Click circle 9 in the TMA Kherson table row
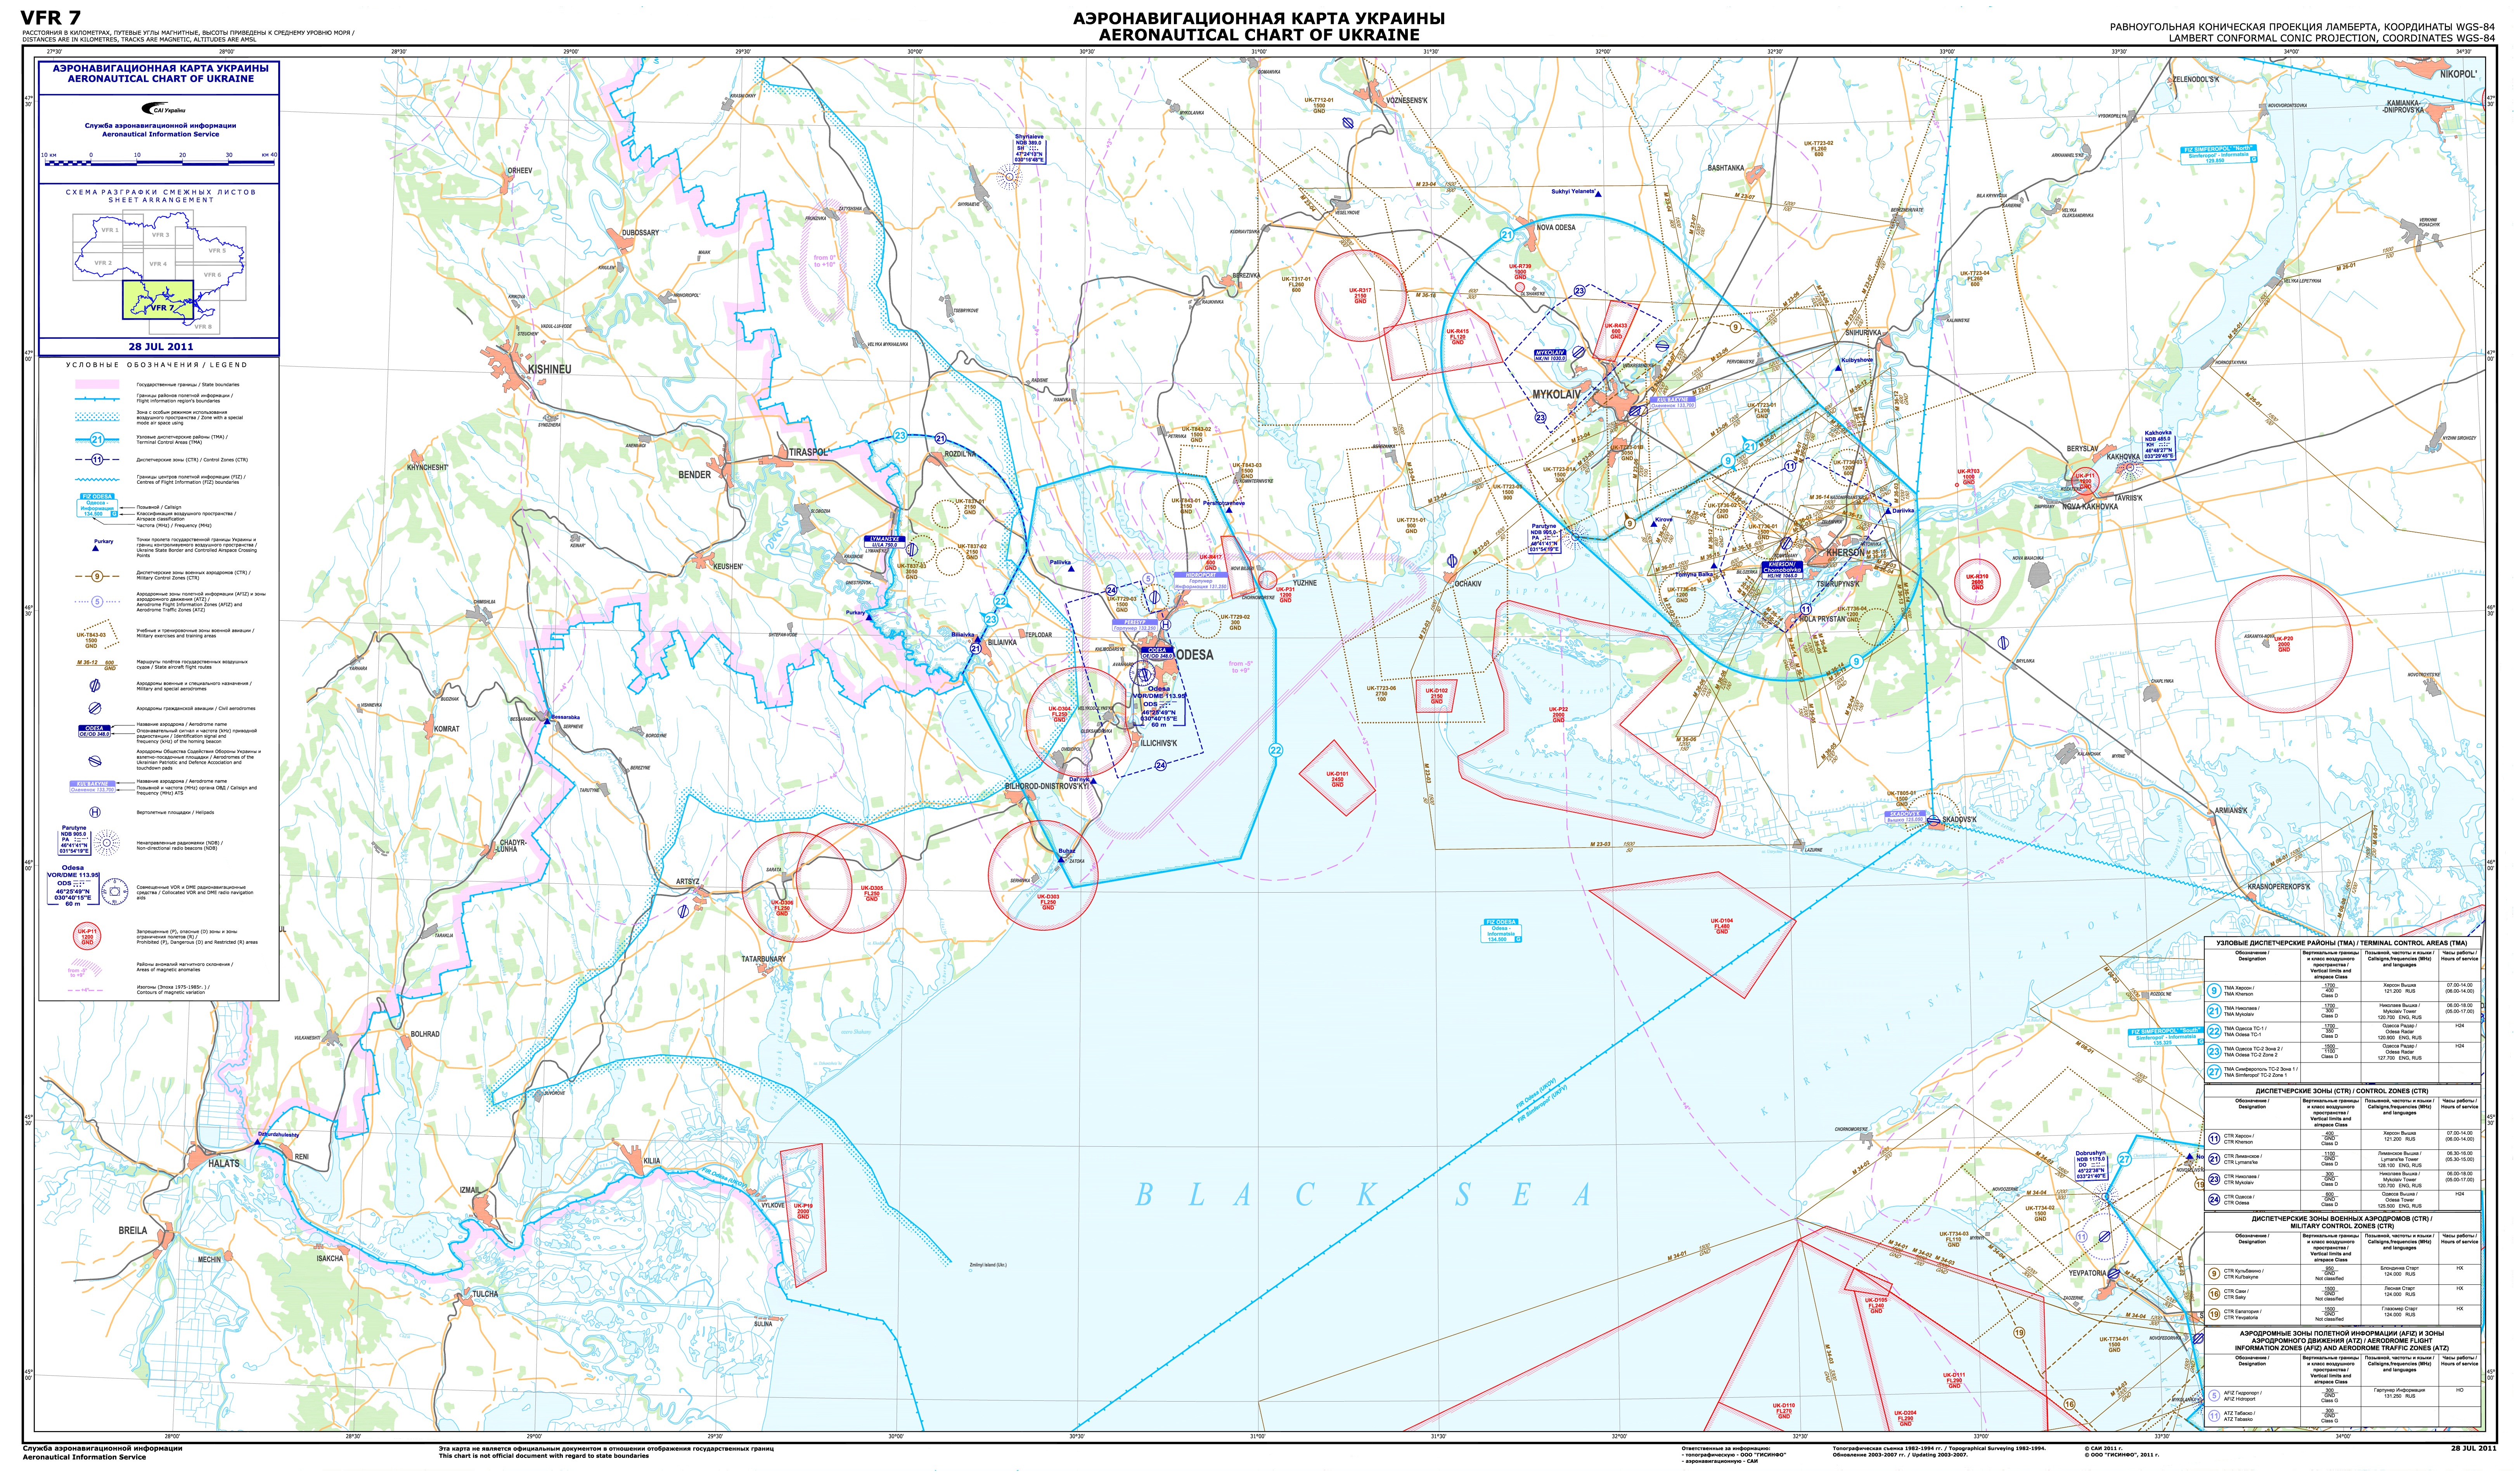 [2214, 991]
